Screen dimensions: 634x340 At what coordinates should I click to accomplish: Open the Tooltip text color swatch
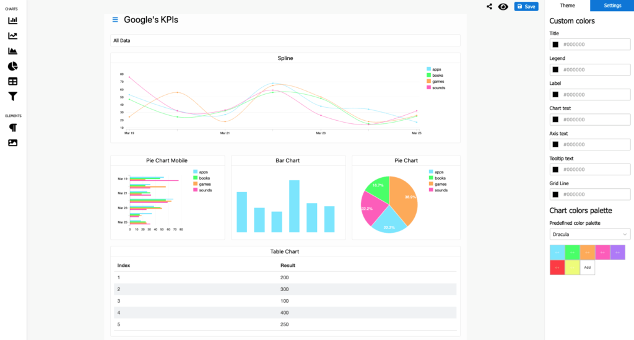555,170
